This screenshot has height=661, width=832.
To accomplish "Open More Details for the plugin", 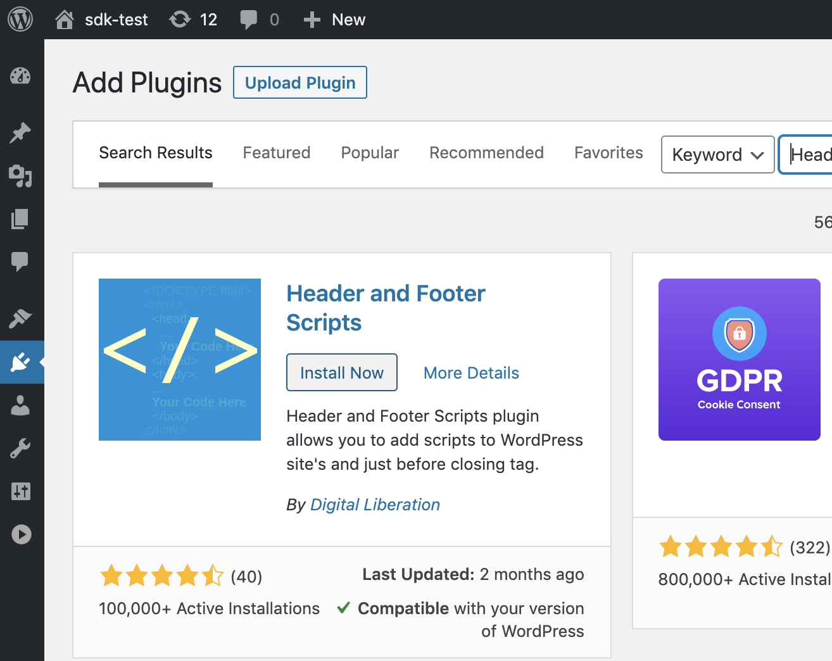I will tap(471, 373).
